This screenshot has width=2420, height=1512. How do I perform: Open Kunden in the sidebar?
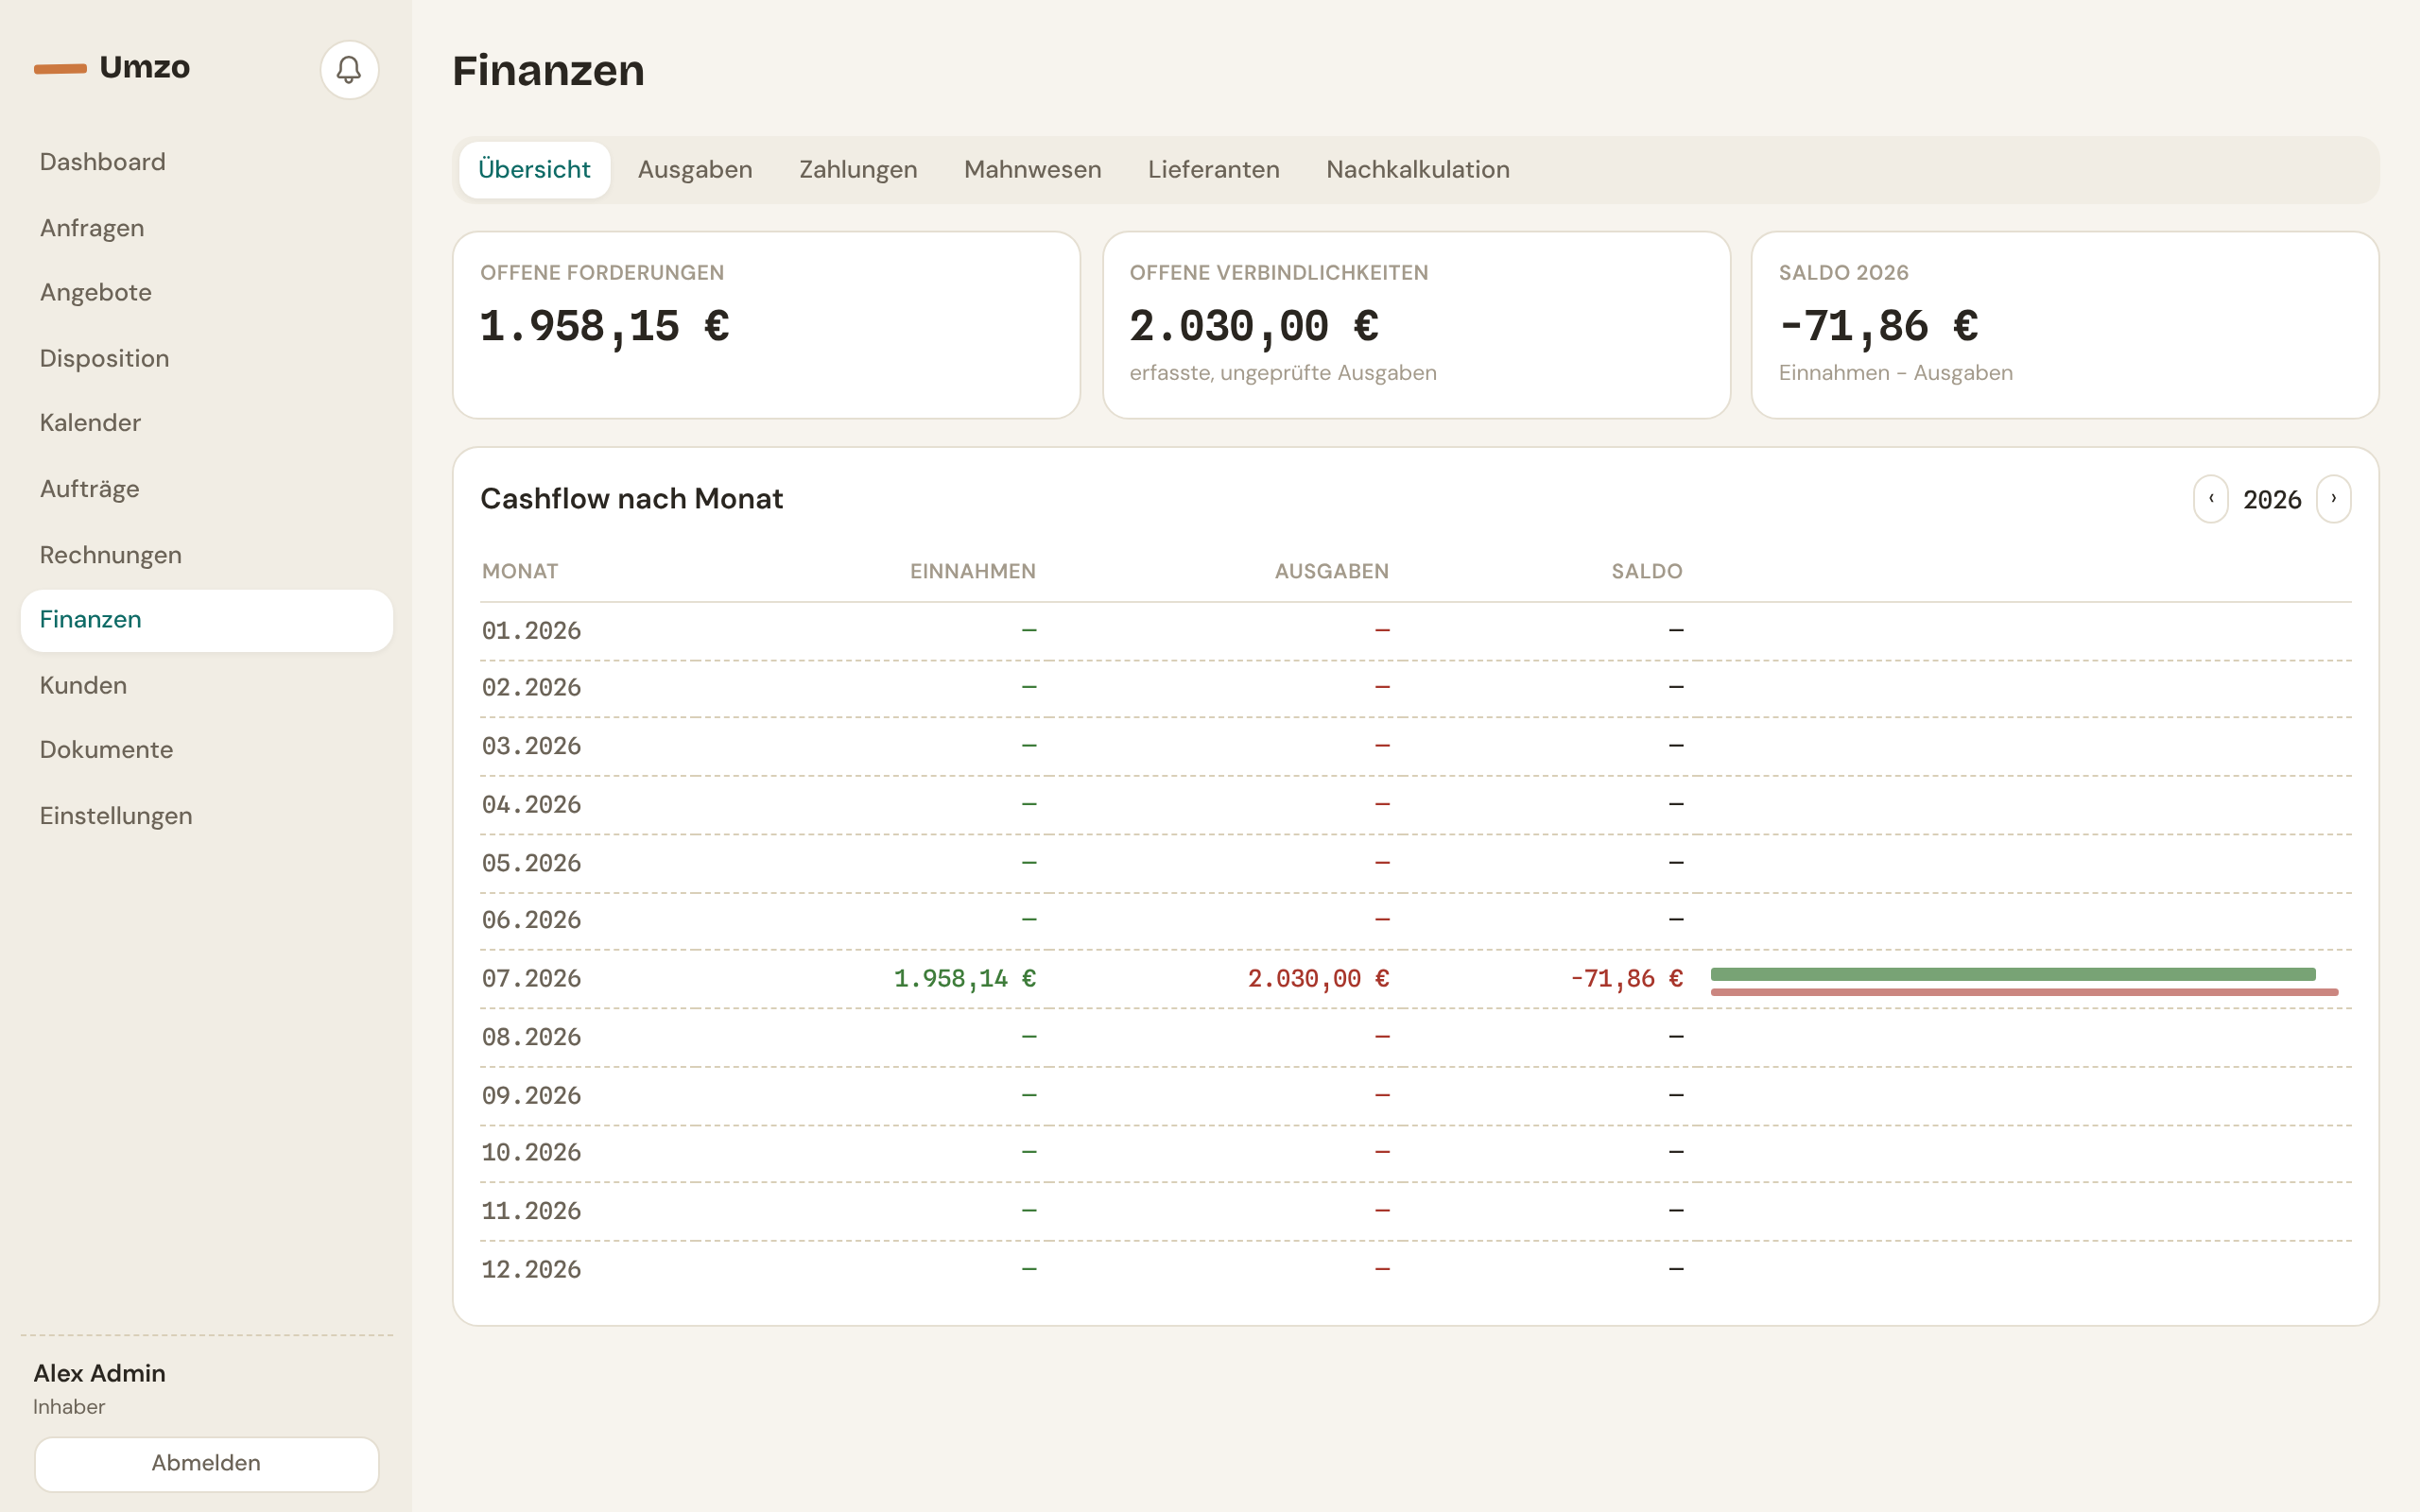click(x=207, y=685)
